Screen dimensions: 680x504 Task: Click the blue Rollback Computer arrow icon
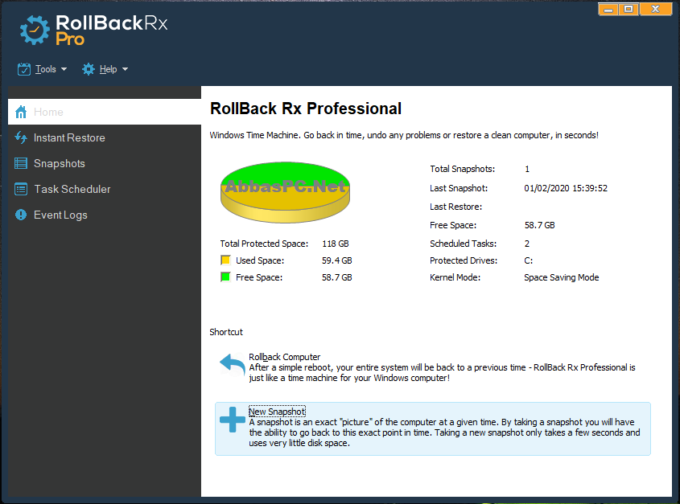tap(233, 365)
